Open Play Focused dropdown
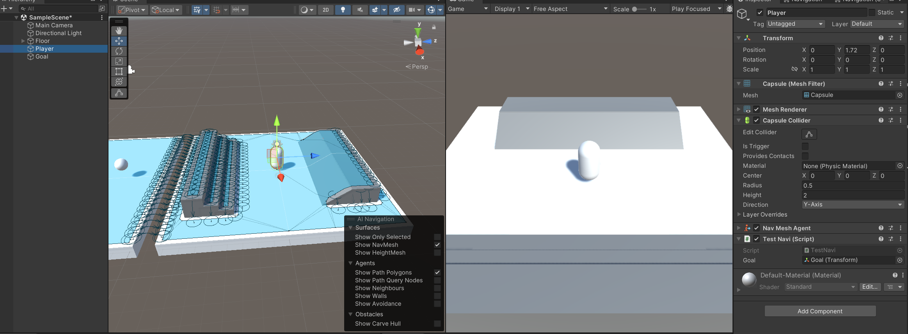This screenshot has width=908, height=334. [x=696, y=9]
